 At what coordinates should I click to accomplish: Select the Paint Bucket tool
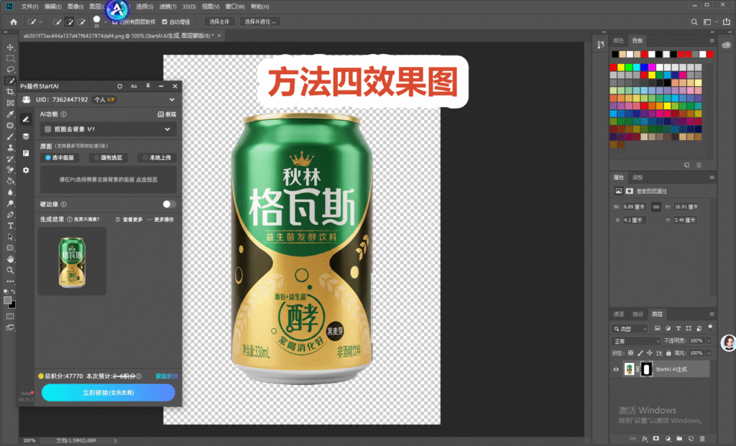point(10,181)
